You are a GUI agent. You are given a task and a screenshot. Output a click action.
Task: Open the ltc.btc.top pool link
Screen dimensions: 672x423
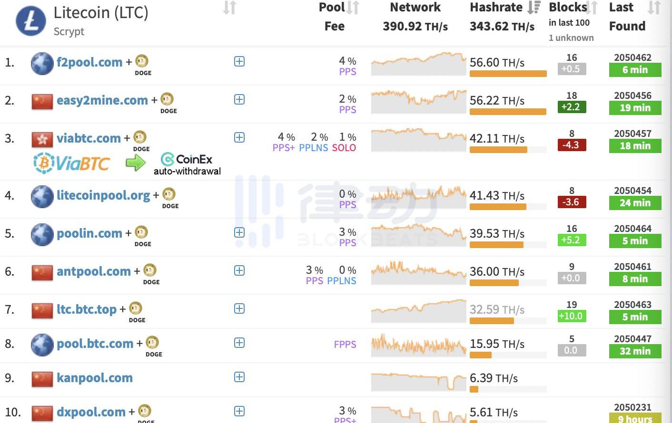click(x=87, y=309)
